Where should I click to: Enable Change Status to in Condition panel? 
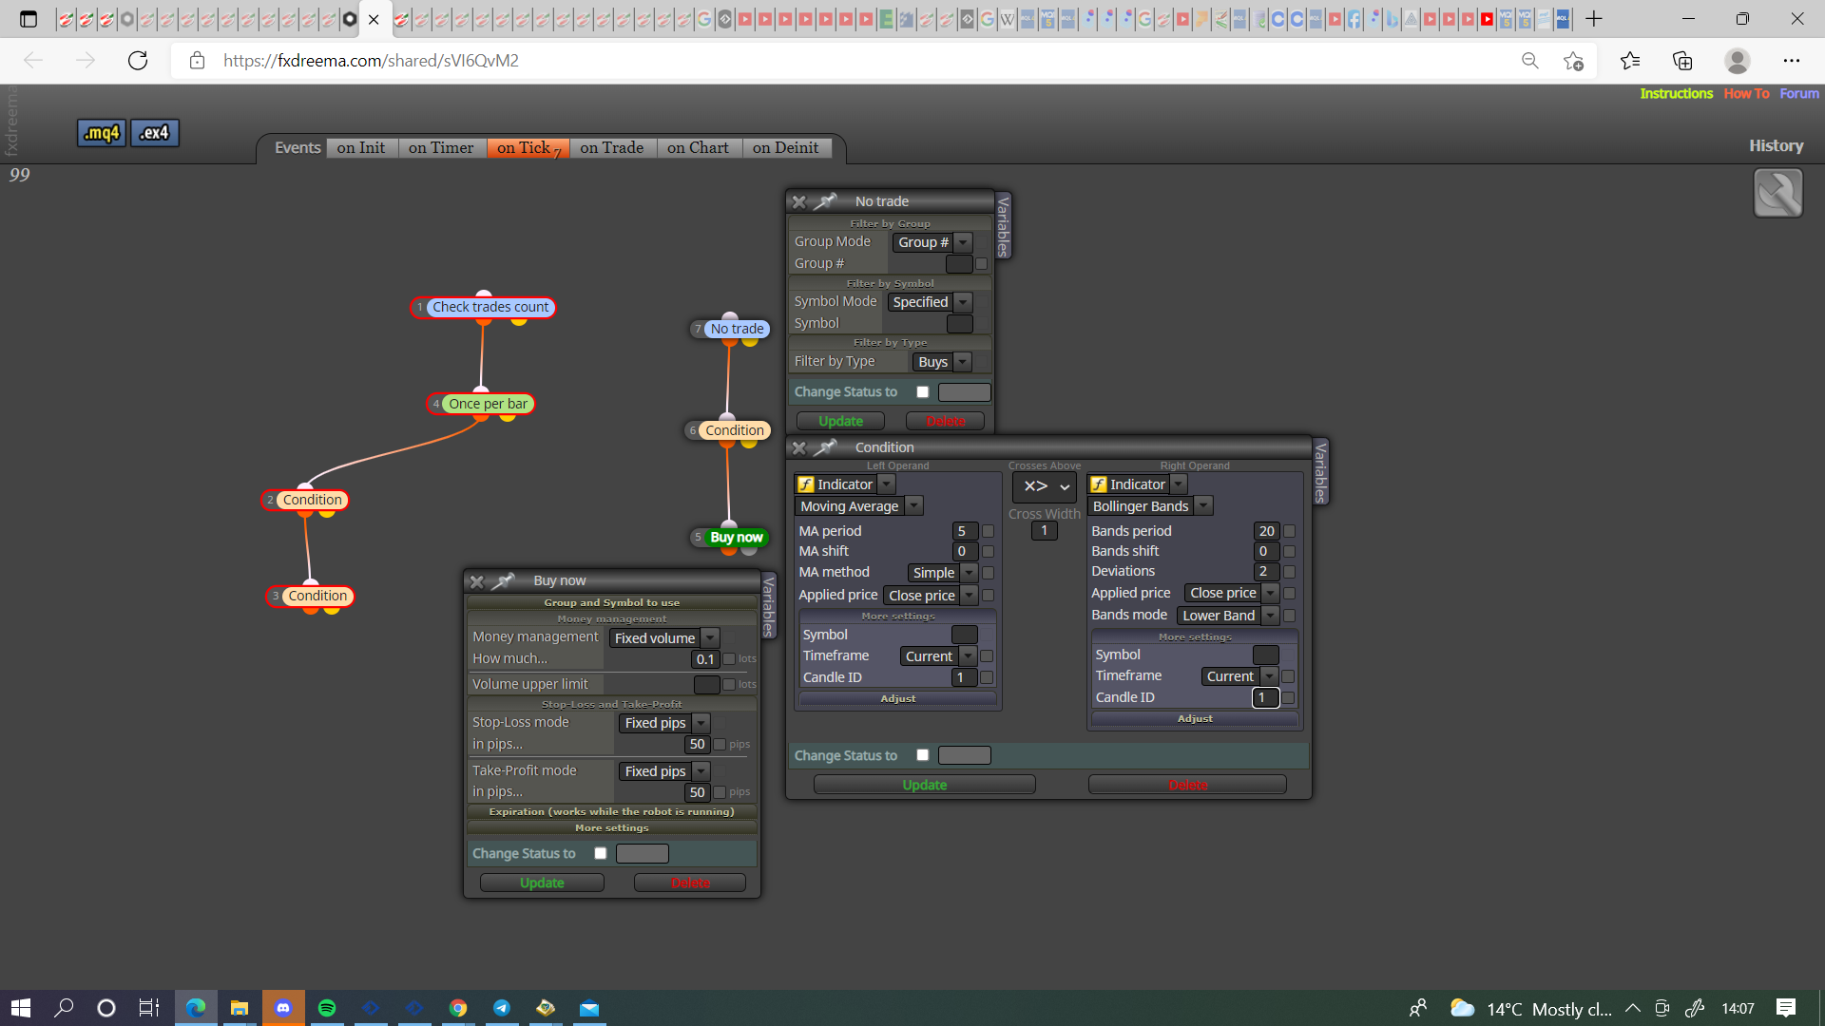[x=922, y=755]
